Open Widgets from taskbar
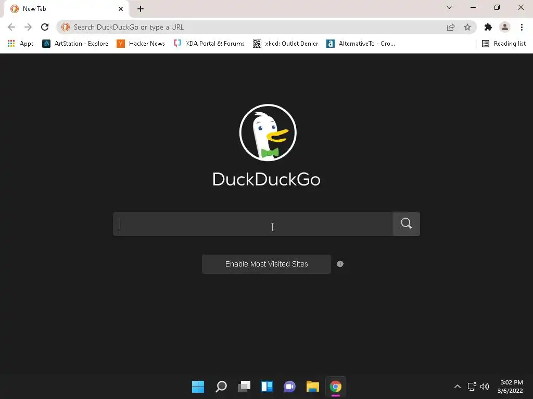533x399 pixels. 267,387
